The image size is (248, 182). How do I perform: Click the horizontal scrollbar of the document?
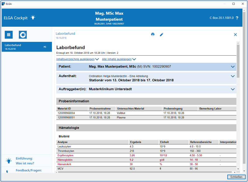[145, 172]
